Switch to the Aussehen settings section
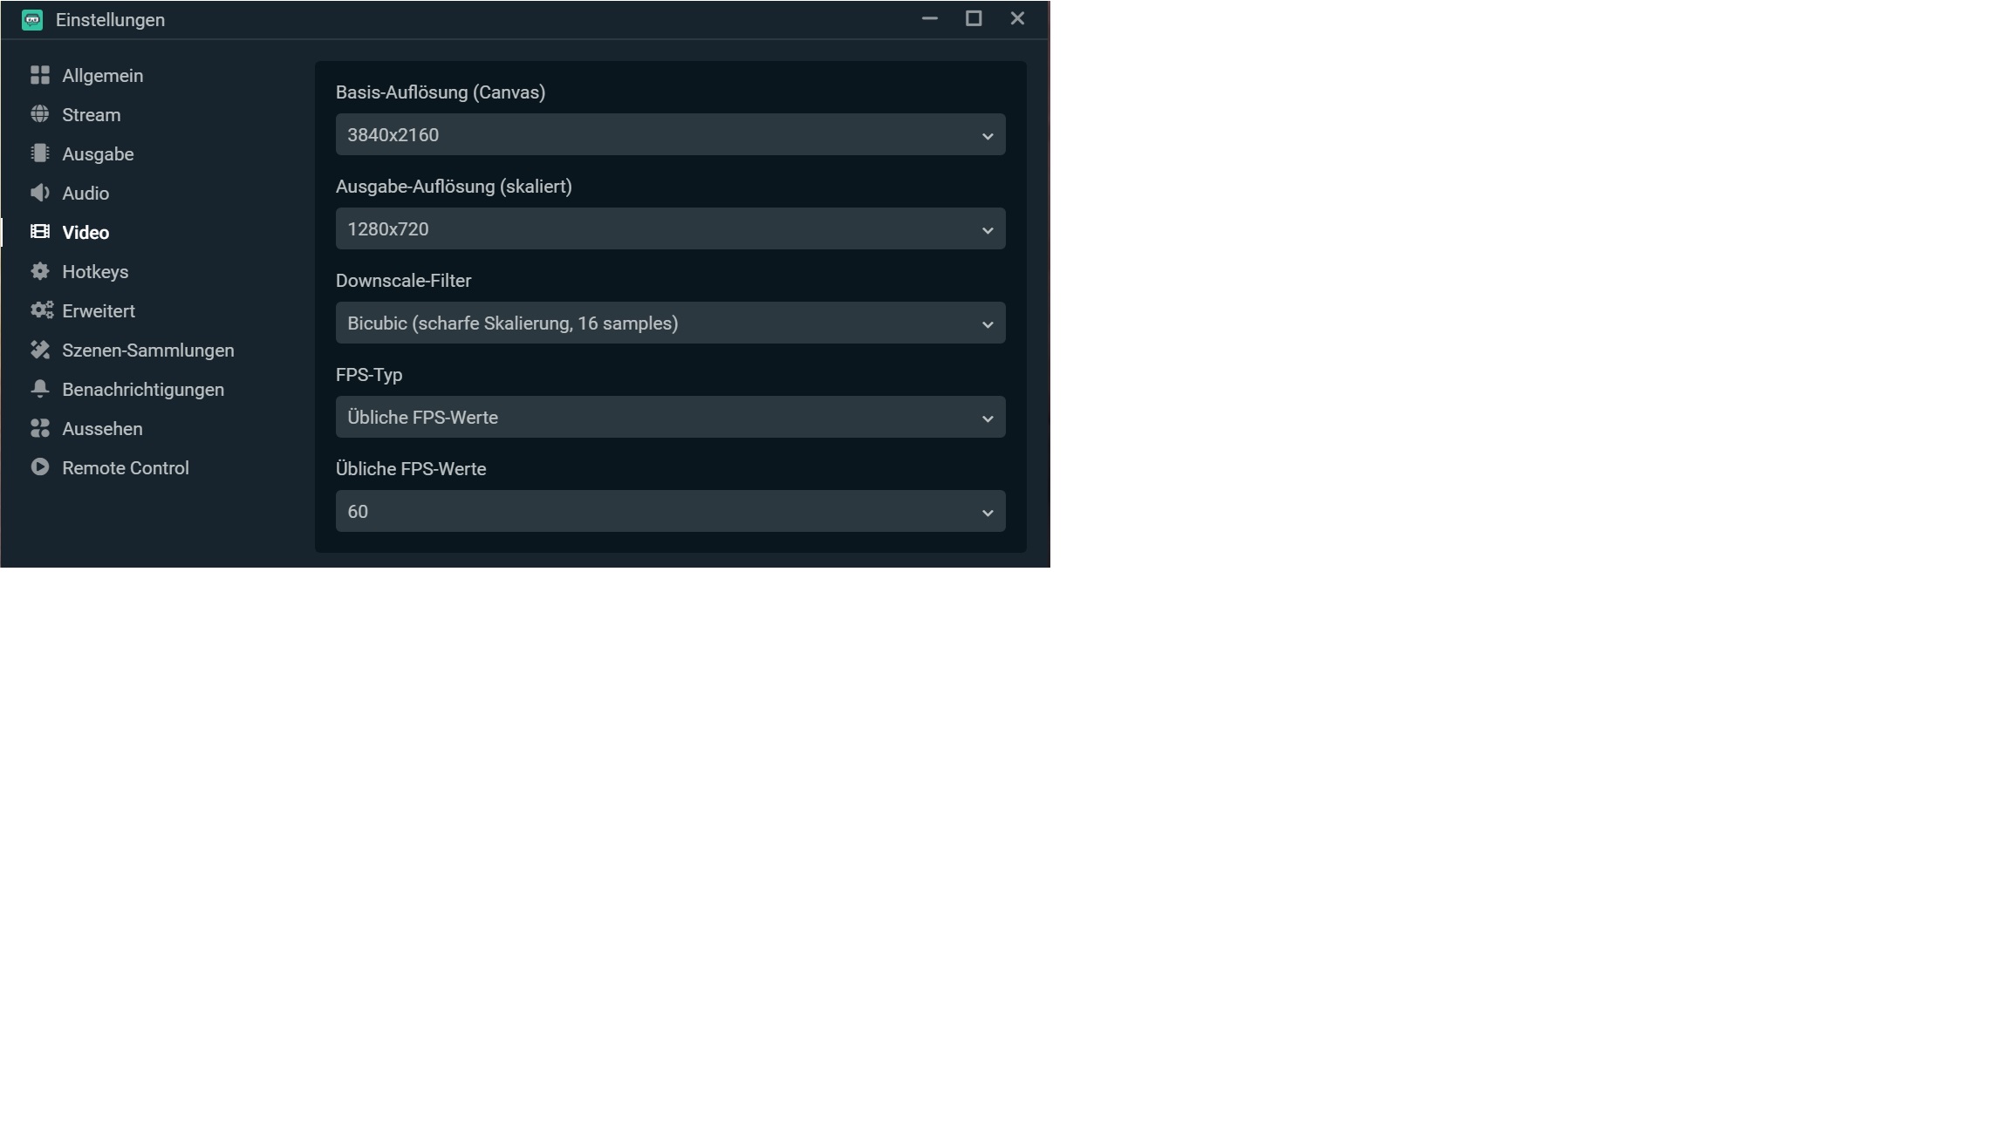This screenshot has height=1130, width=2010. pos(102,429)
